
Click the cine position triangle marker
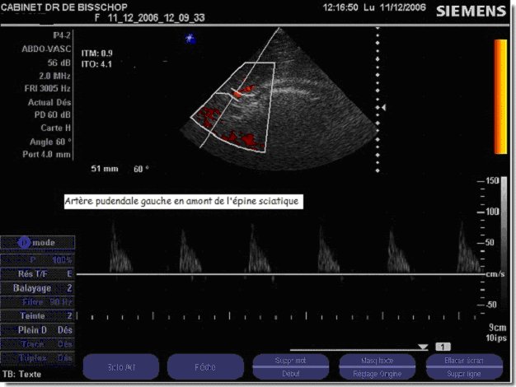click(x=423, y=347)
